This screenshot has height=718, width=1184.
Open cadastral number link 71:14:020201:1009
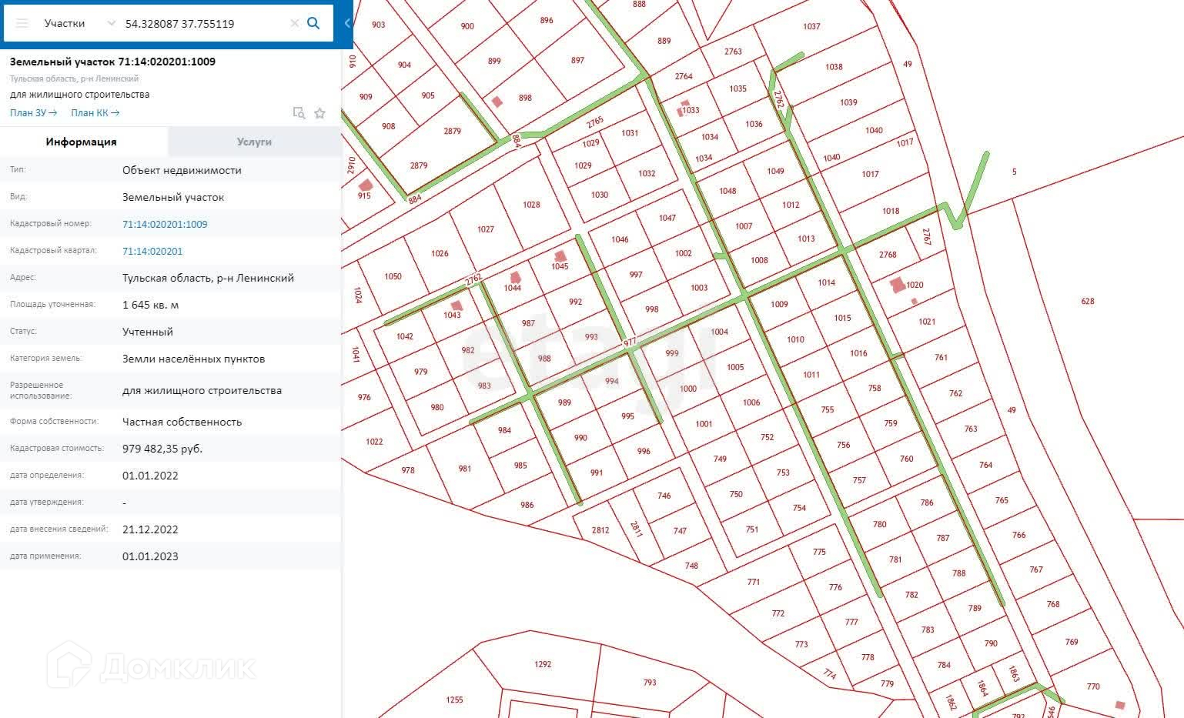pos(165,224)
